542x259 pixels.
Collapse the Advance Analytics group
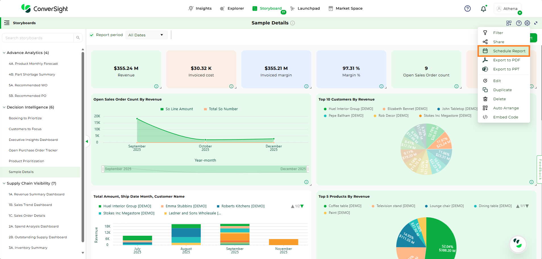(4, 53)
